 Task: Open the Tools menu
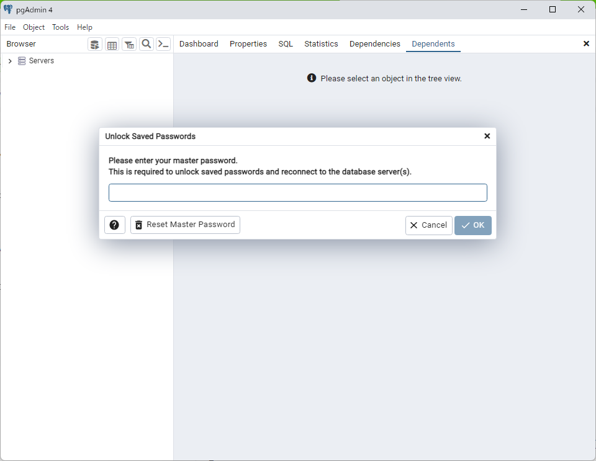[60, 27]
